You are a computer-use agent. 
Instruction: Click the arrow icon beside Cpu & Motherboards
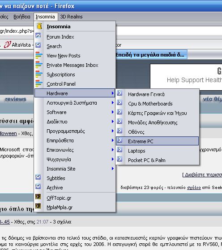[120, 102]
